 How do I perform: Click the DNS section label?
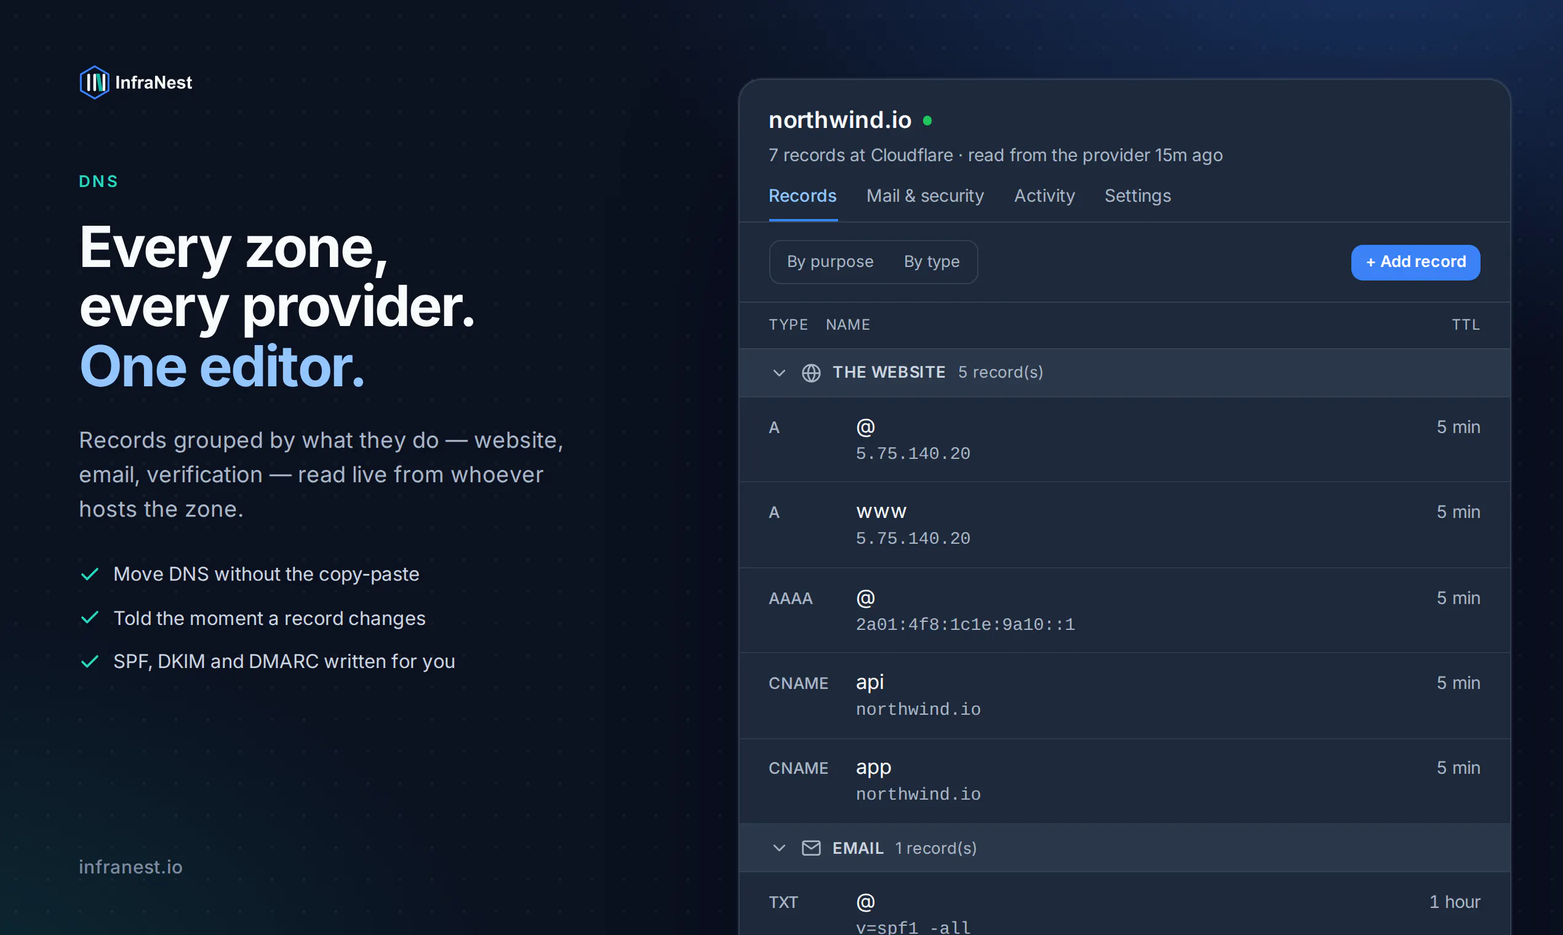click(98, 181)
